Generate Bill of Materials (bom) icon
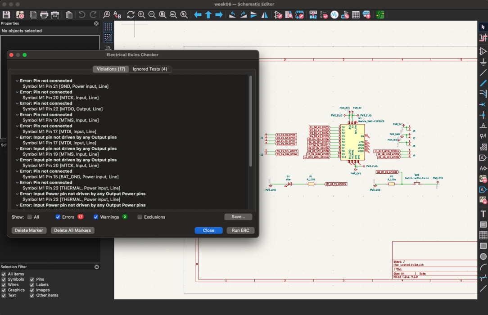The height and width of the screenshot is (315, 488). [366, 14]
